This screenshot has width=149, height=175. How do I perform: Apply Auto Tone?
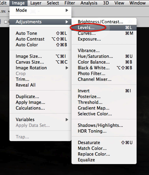pyautogui.click(x=40, y=33)
